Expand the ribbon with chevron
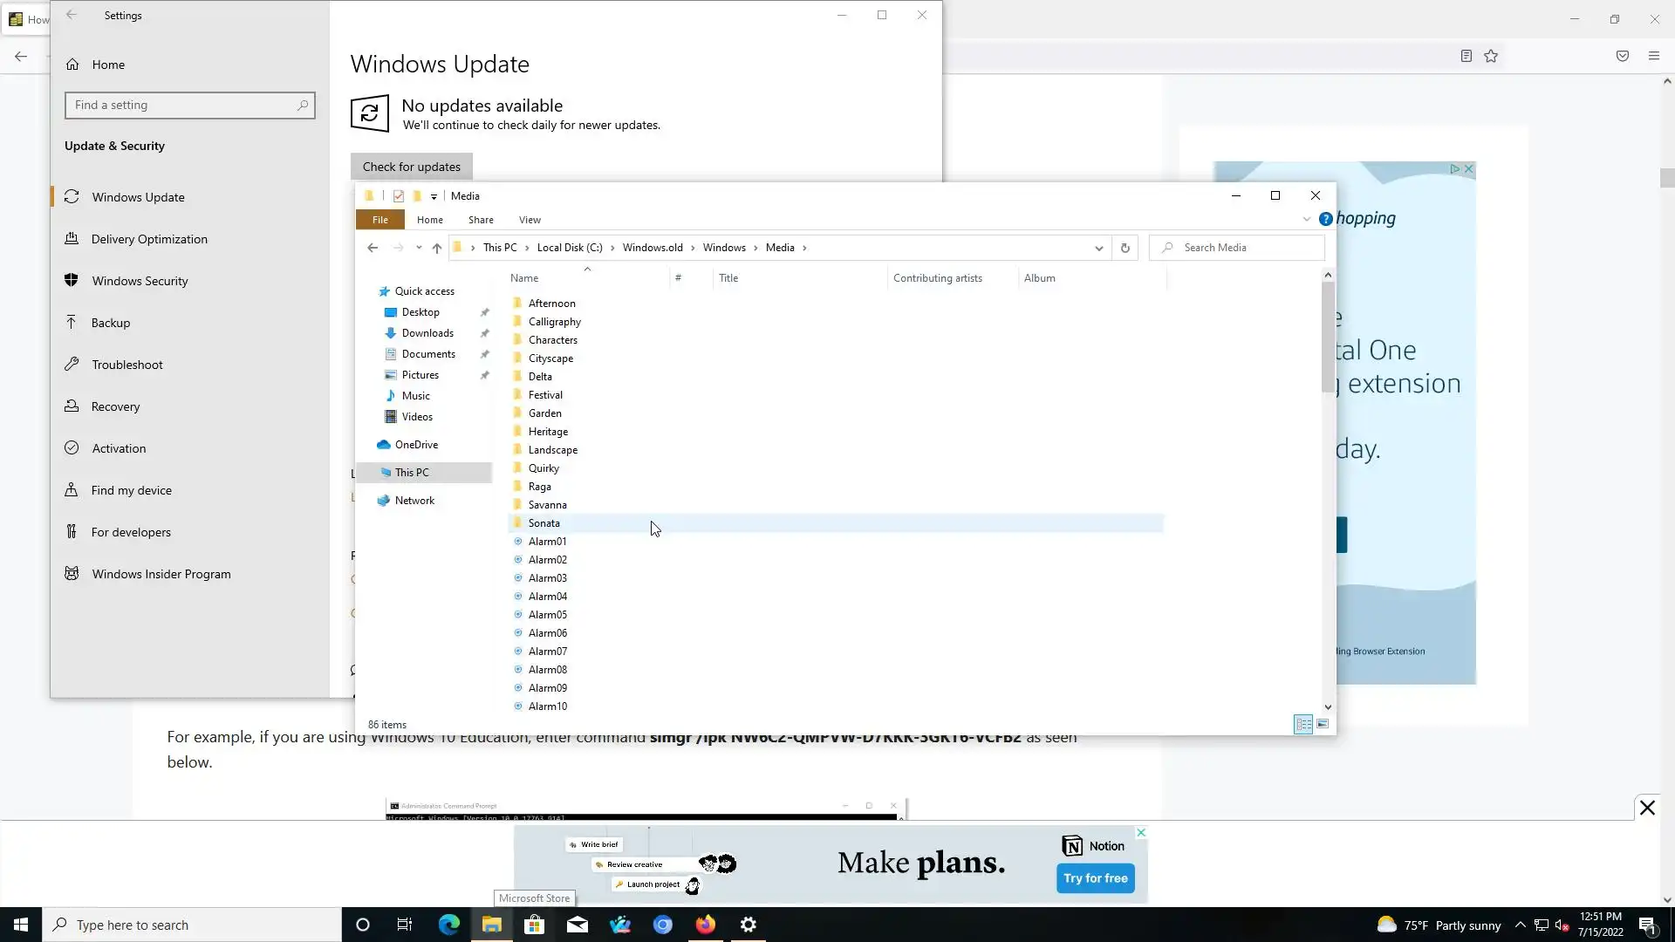The image size is (1675, 942). pos(1307,219)
